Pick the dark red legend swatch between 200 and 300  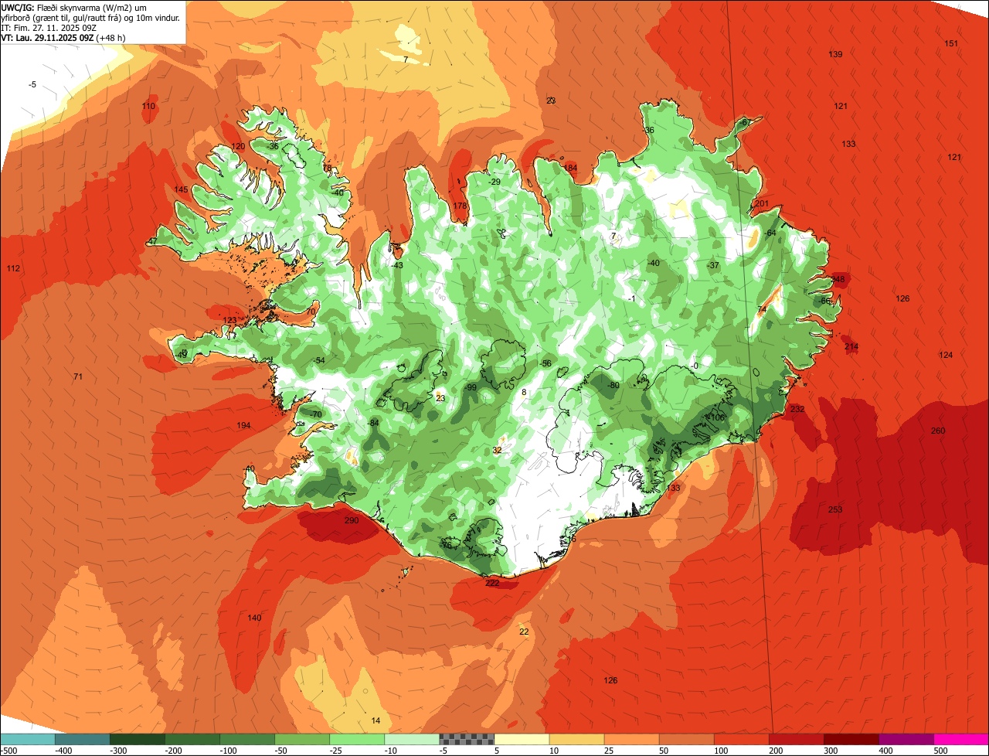click(x=797, y=739)
